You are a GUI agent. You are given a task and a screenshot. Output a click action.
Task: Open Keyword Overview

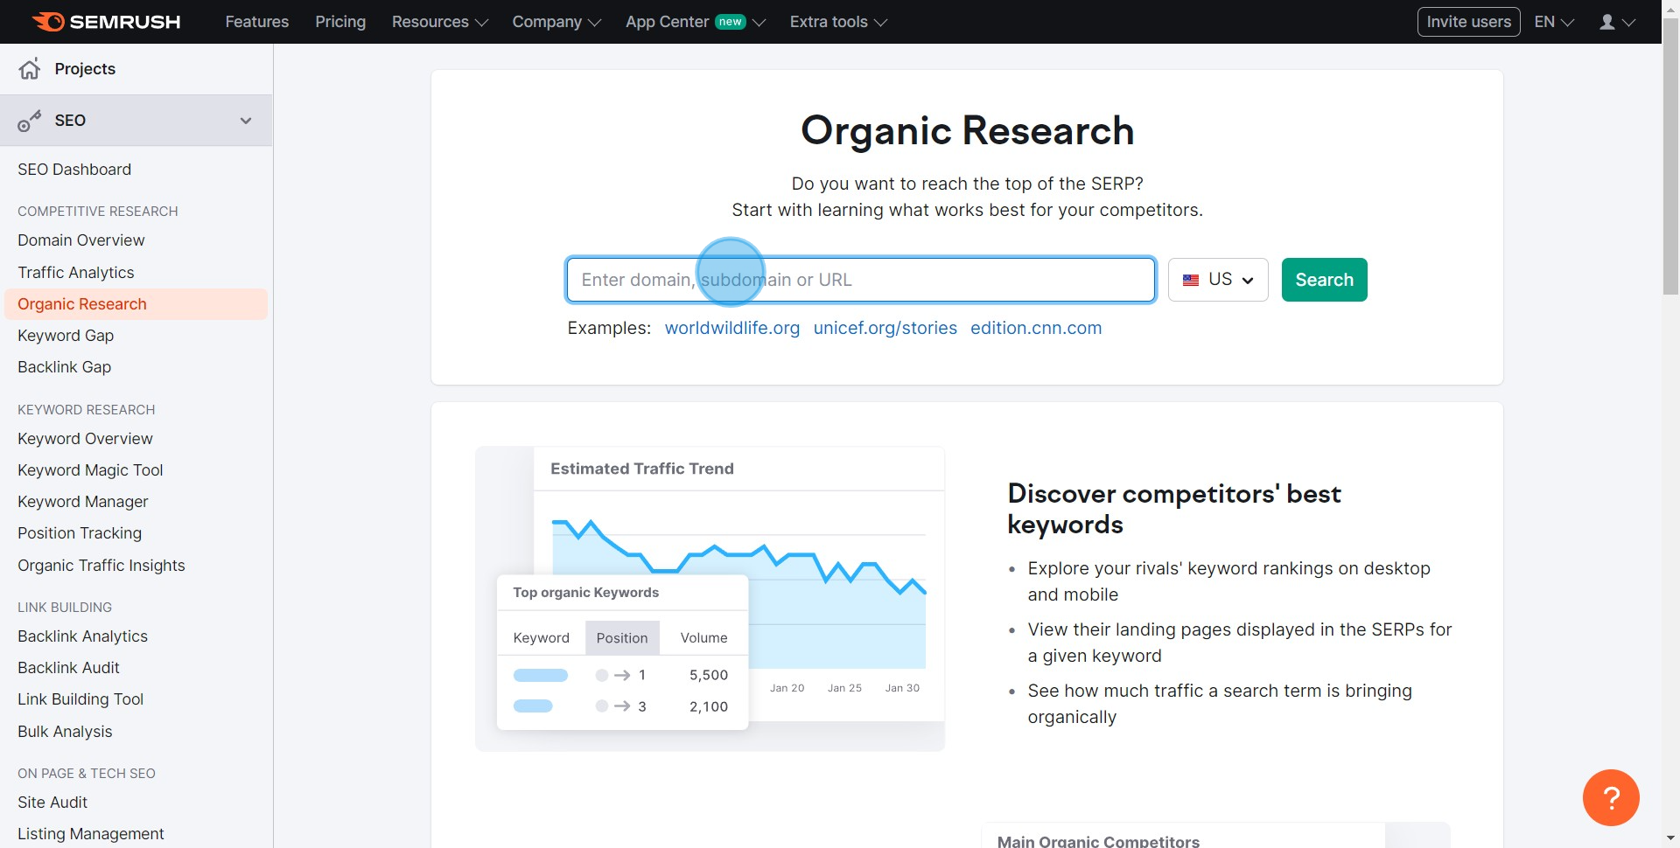(x=85, y=439)
